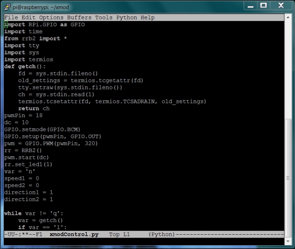Click the 'fd = sys.stdin.fileno()' line
295x249 pixels.
pyautogui.click(x=58, y=74)
